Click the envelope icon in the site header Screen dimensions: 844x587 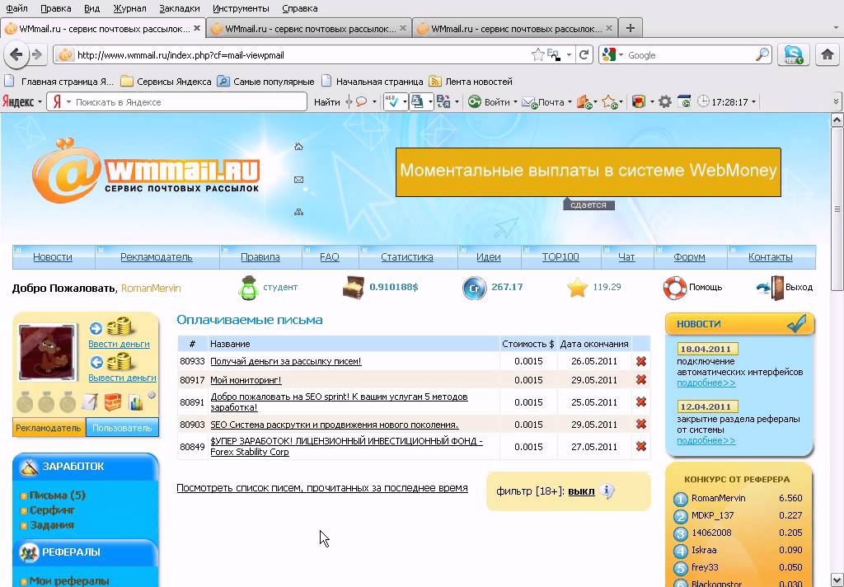(x=298, y=180)
